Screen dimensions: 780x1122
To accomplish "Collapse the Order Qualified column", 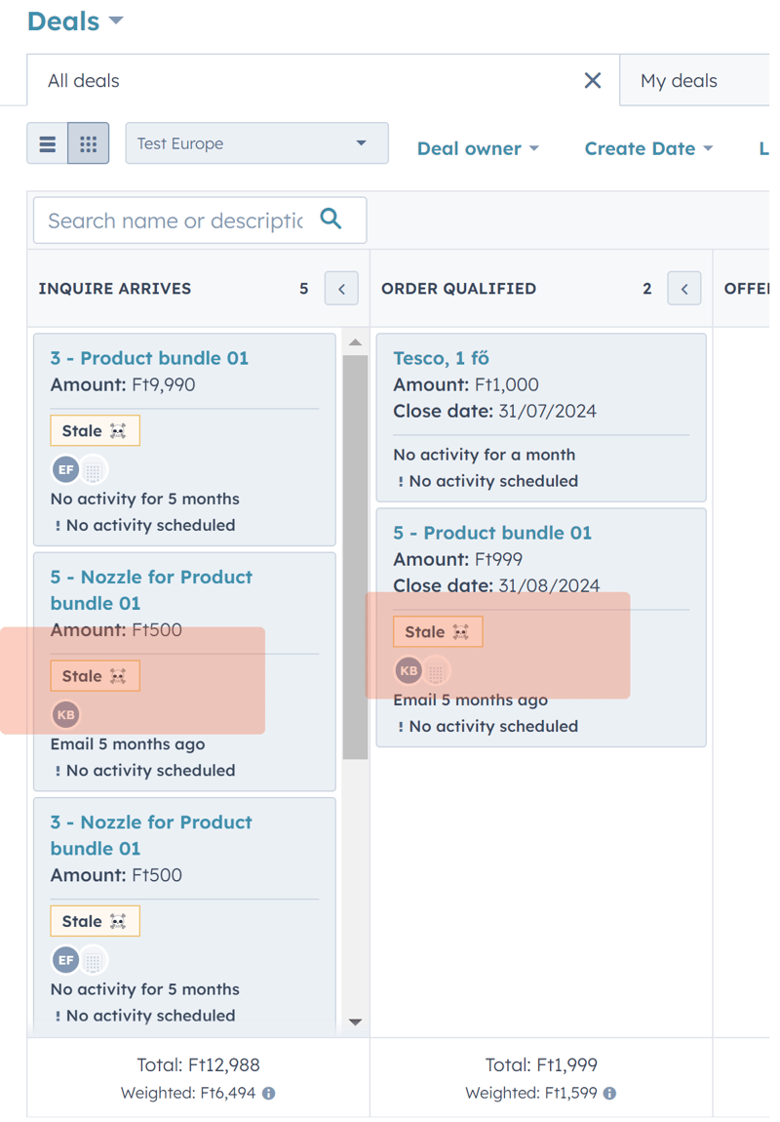I will pyautogui.click(x=684, y=289).
